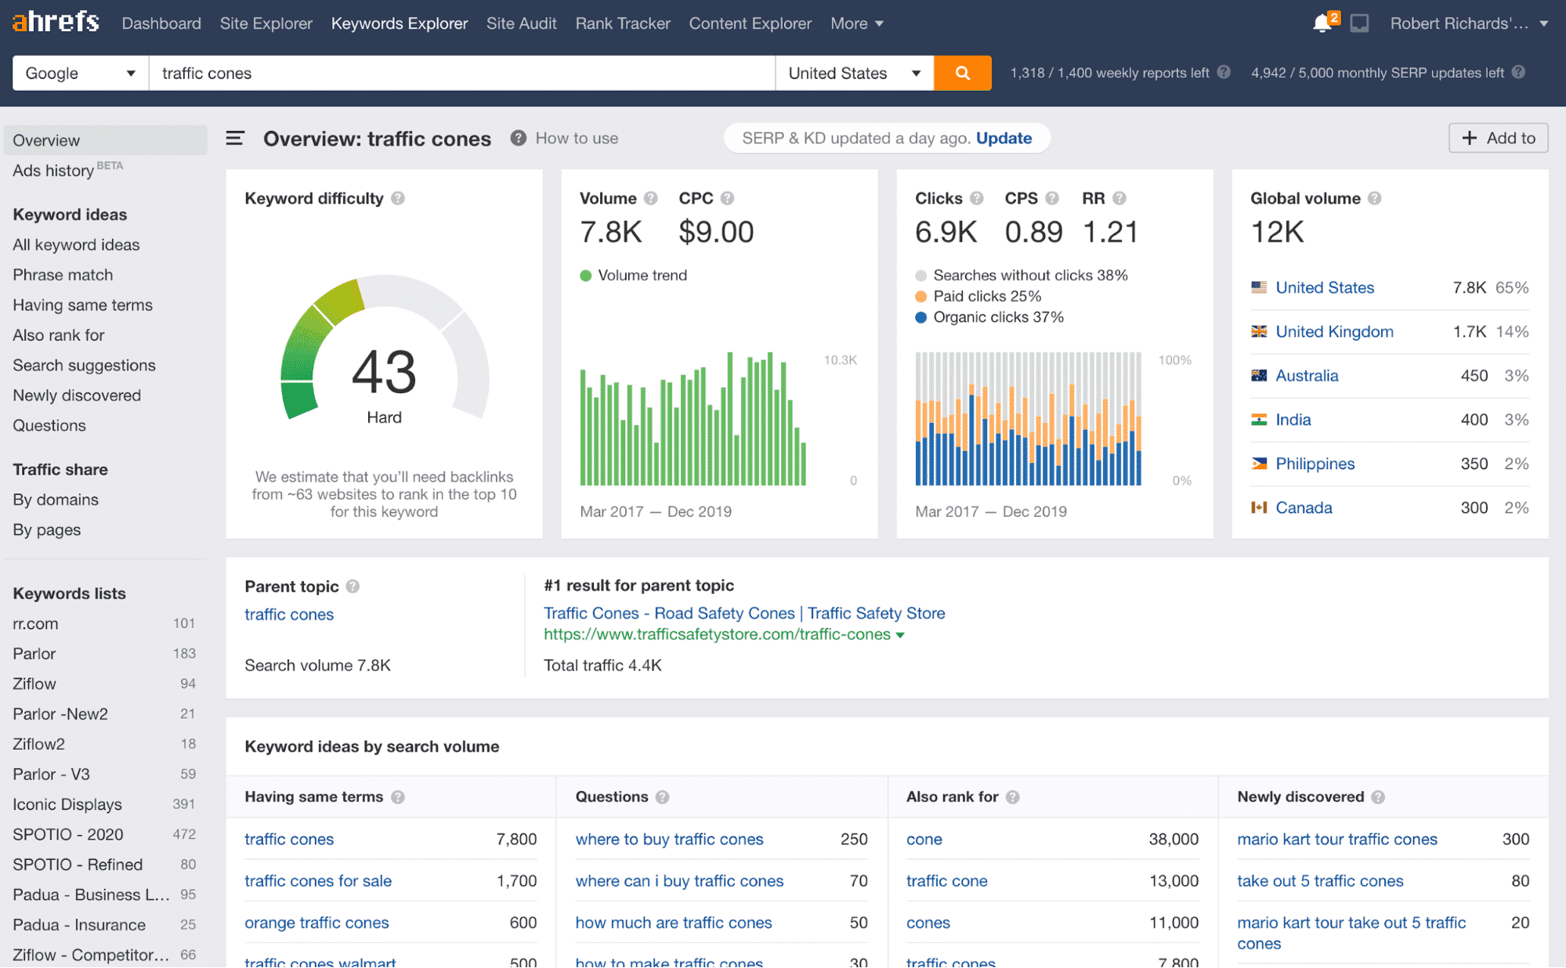Viewport: 1566px width, 968px height.
Task: Open Ads history beta report
Action: [55, 170]
